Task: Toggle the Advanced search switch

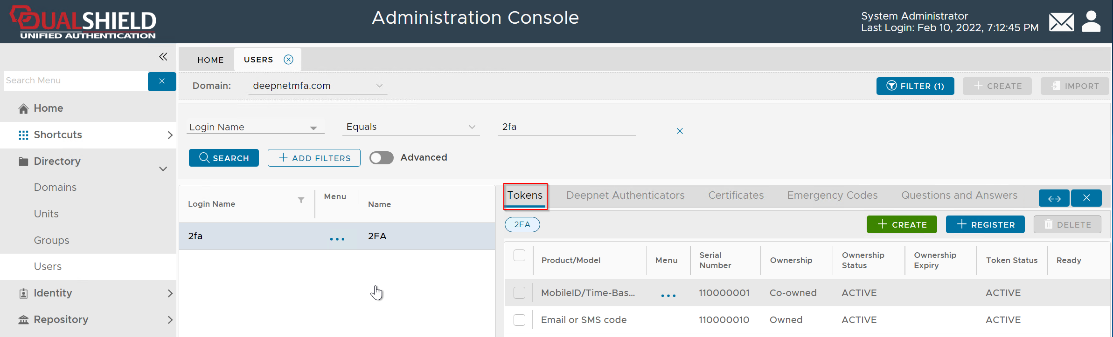Action: pyautogui.click(x=381, y=158)
